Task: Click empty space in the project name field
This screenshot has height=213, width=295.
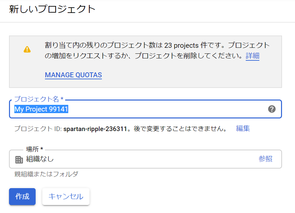Action: [166, 109]
